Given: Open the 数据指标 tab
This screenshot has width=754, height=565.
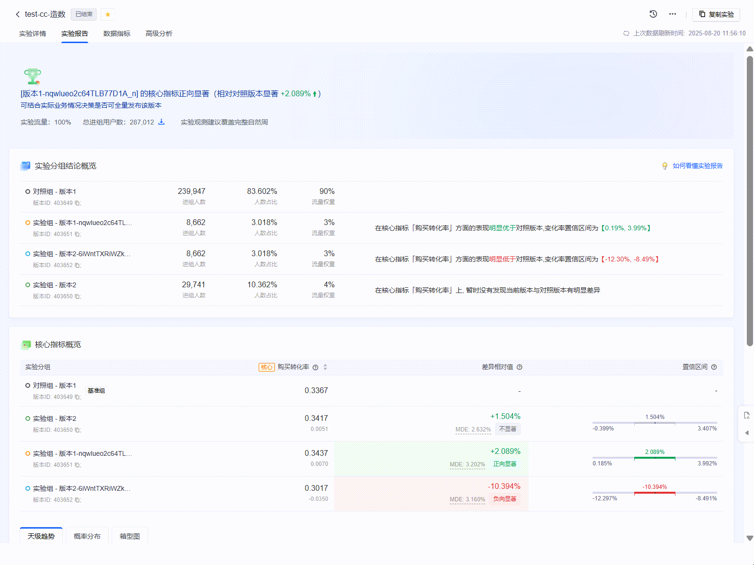Looking at the screenshot, I should 117,34.
